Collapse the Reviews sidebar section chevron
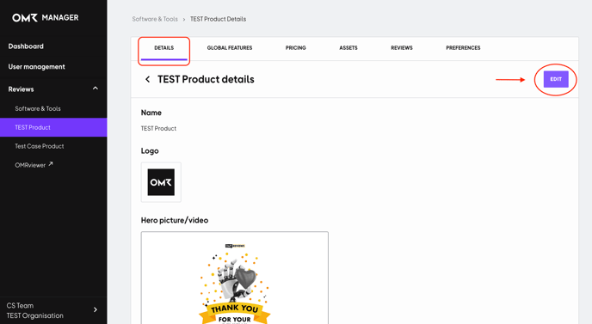 pos(96,89)
